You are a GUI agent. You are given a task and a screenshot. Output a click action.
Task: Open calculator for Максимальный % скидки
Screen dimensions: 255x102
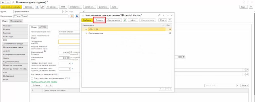click(x=68, y=52)
